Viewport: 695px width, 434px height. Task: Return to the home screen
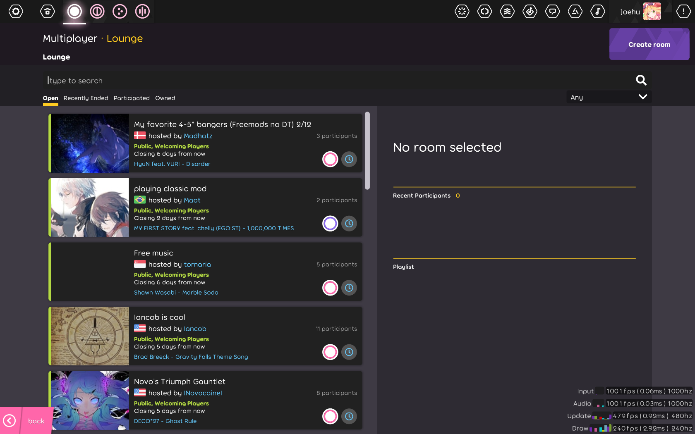47,11
